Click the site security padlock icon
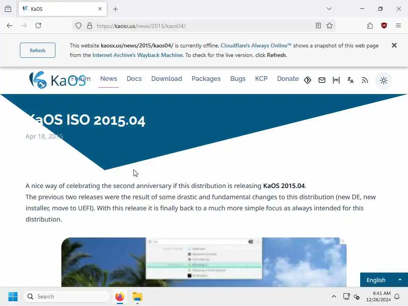408x306 pixels. click(x=90, y=25)
